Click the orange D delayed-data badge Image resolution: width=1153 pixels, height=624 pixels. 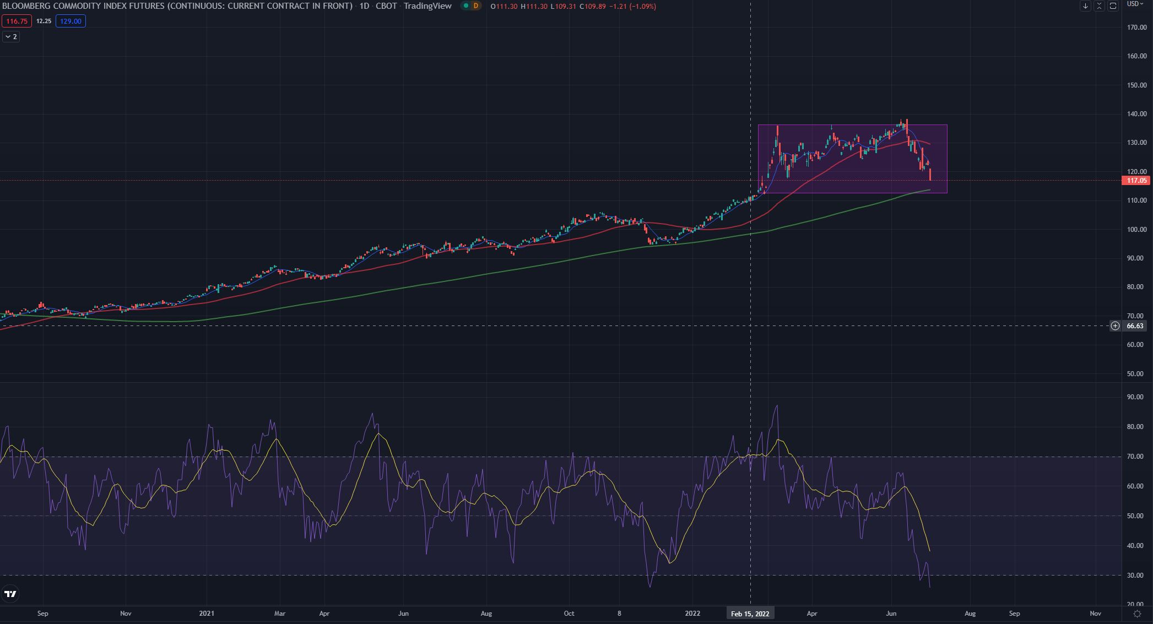click(475, 6)
